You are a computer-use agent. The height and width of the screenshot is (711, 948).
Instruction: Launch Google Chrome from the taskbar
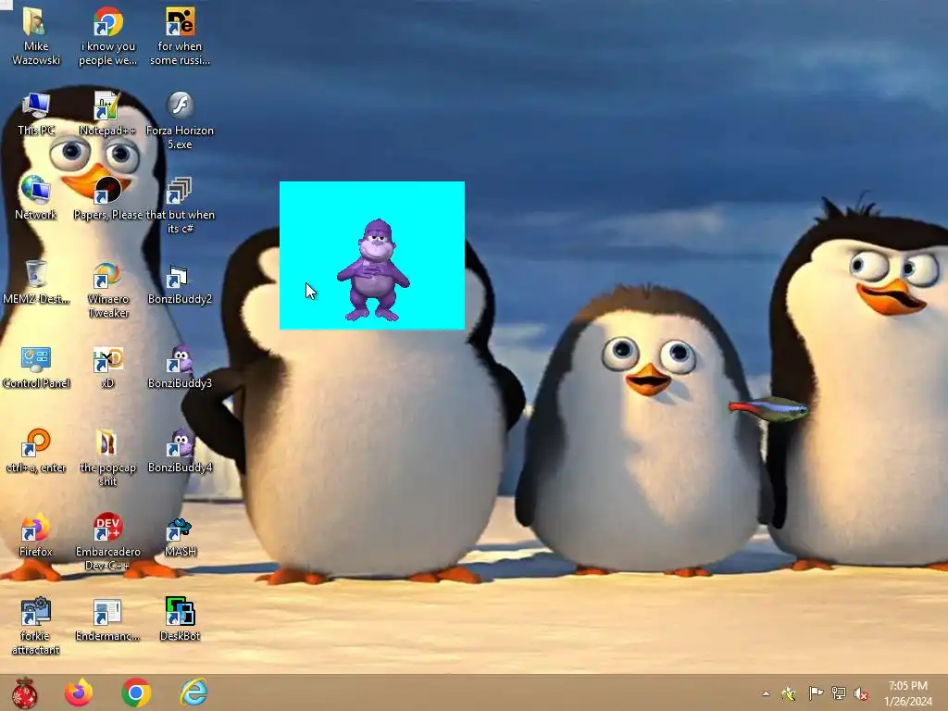click(136, 692)
